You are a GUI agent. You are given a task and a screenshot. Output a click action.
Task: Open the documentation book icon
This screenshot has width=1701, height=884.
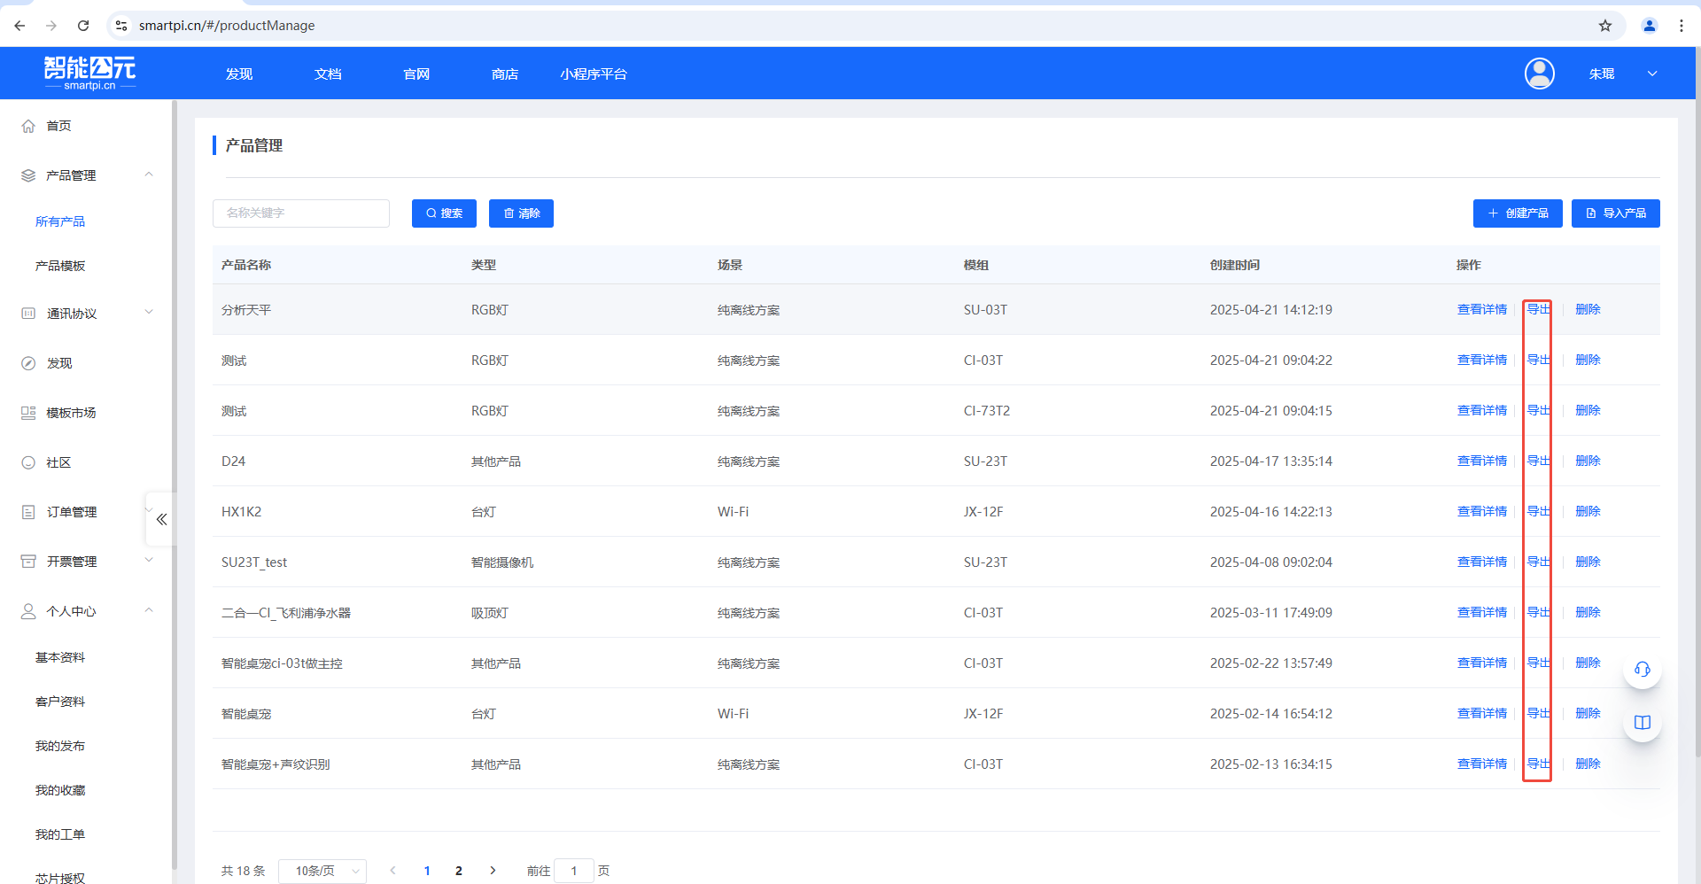tap(1642, 723)
